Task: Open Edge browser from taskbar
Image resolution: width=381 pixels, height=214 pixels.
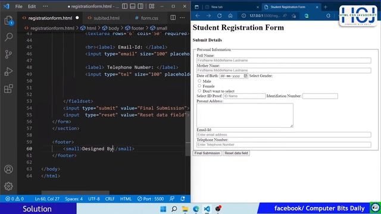Action: pyautogui.click(x=196, y=209)
